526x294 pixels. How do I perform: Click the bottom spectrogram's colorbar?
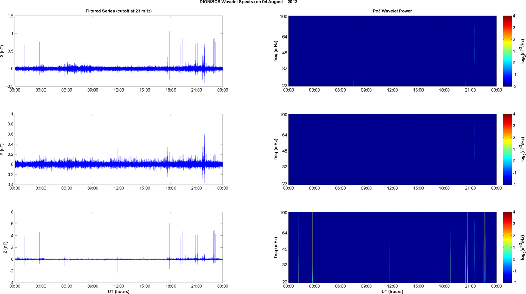click(x=507, y=247)
